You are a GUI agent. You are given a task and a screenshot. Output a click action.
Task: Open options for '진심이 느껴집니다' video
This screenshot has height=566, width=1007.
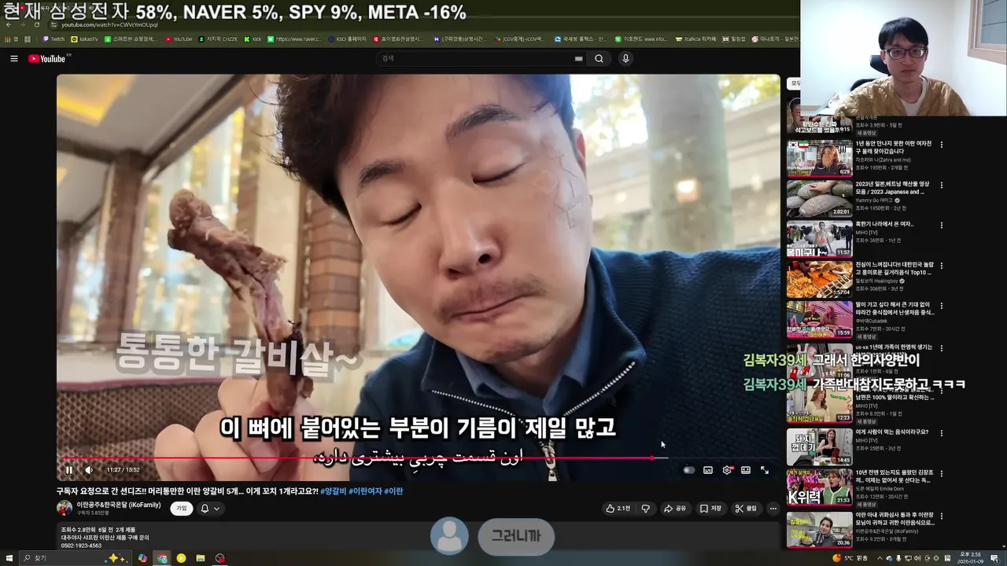click(x=941, y=266)
